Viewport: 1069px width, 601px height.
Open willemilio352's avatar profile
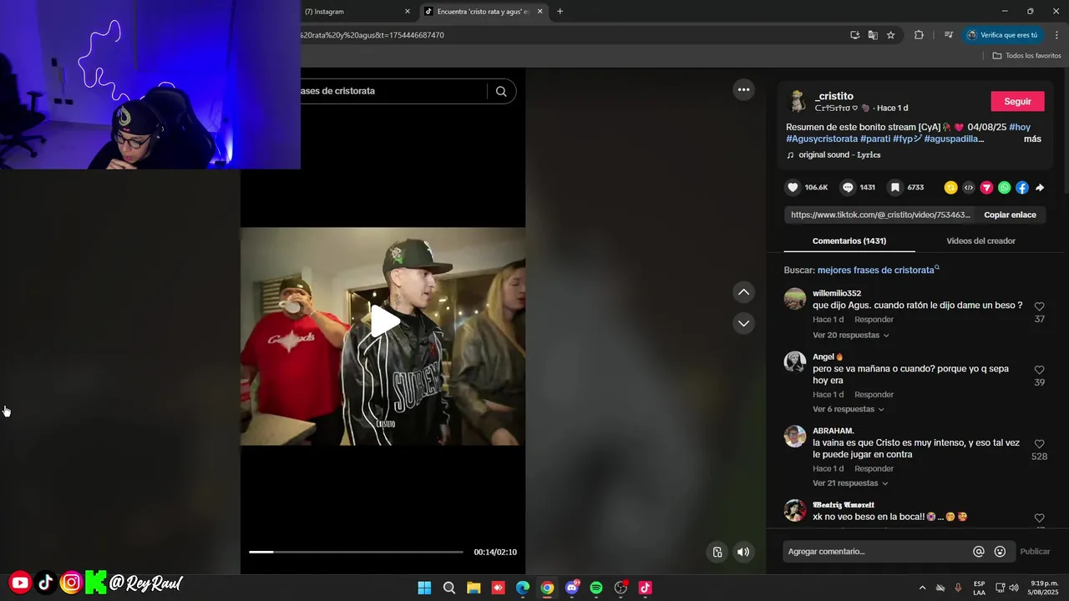(x=795, y=299)
